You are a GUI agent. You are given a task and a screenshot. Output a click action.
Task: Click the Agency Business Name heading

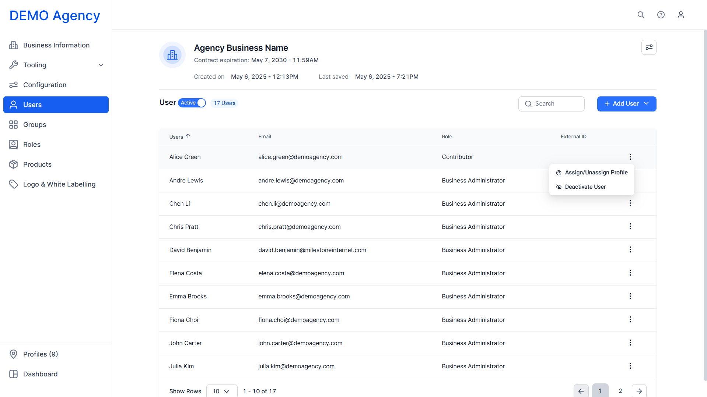point(241,48)
